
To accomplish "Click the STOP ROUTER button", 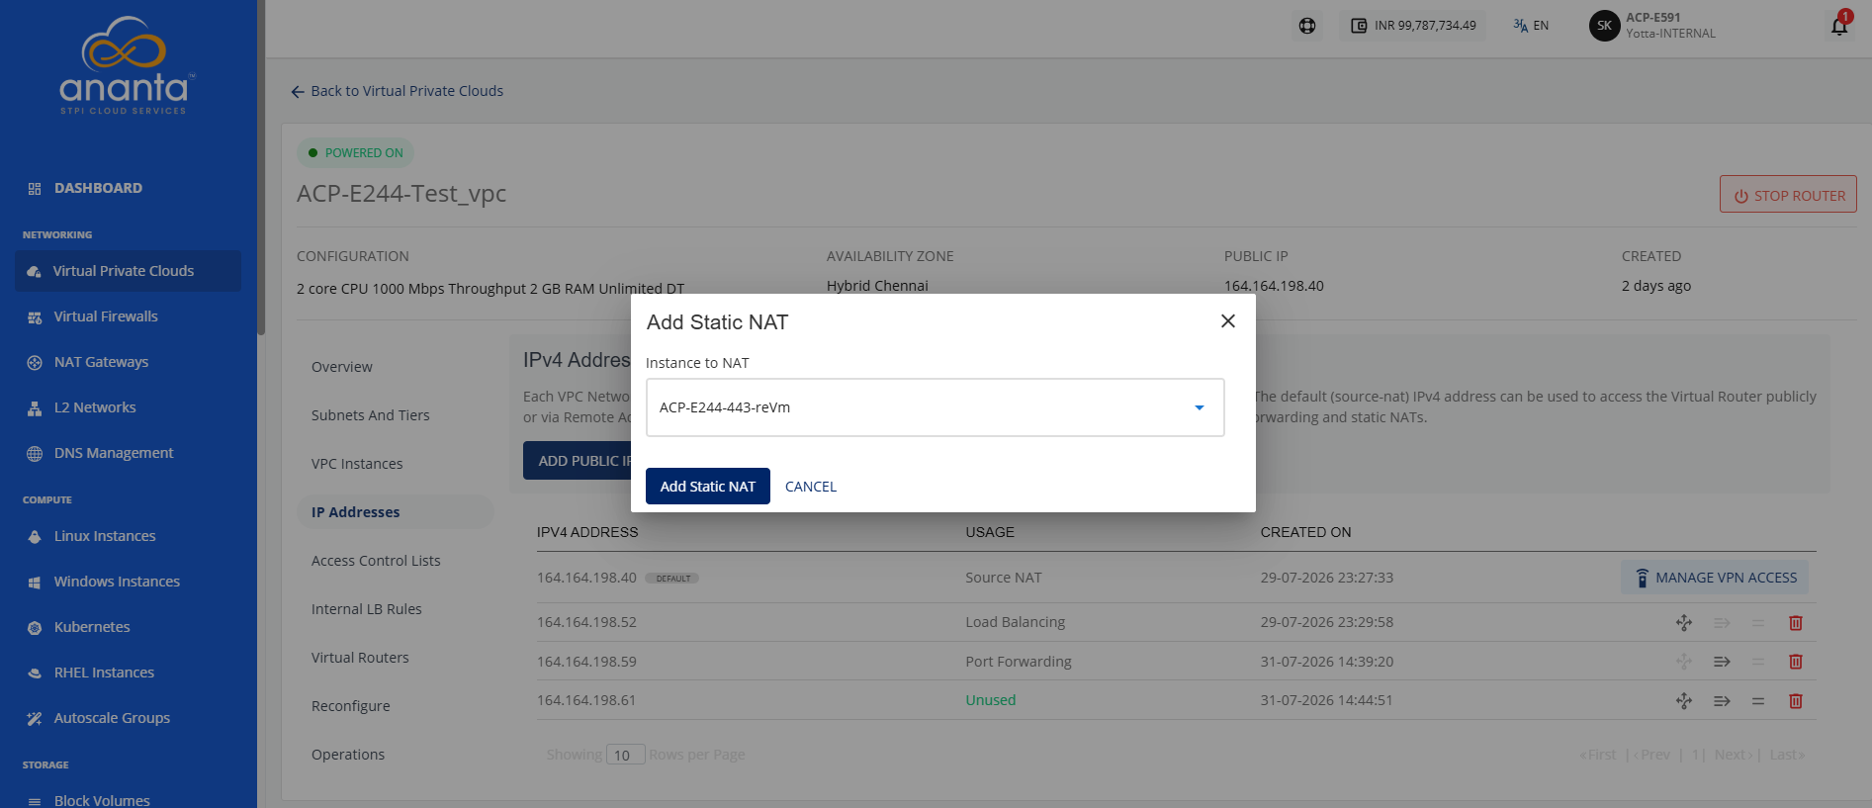I will [1788, 195].
